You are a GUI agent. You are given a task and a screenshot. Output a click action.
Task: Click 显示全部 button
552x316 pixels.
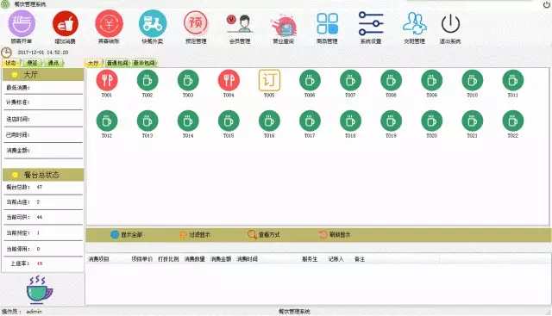[127, 235]
